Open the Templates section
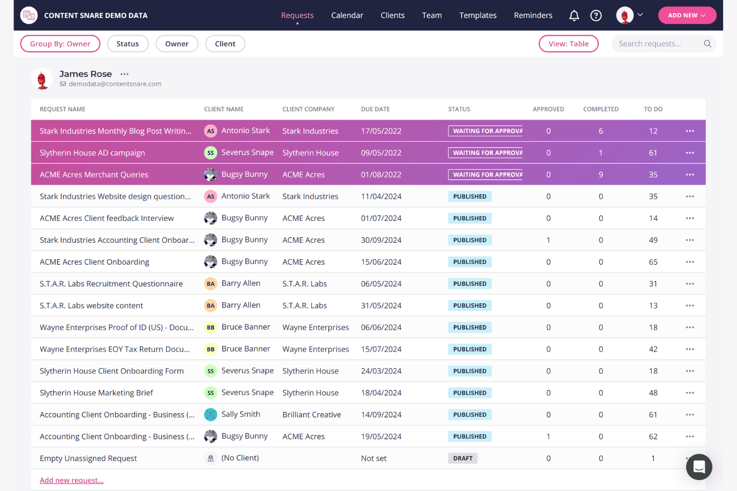 point(478,15)
